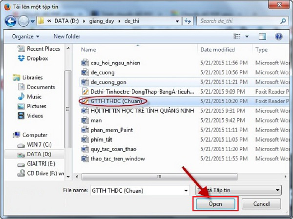Expand the File name combo box arrow
Viewport: 293px width, 219px height.
click(186, 190)
